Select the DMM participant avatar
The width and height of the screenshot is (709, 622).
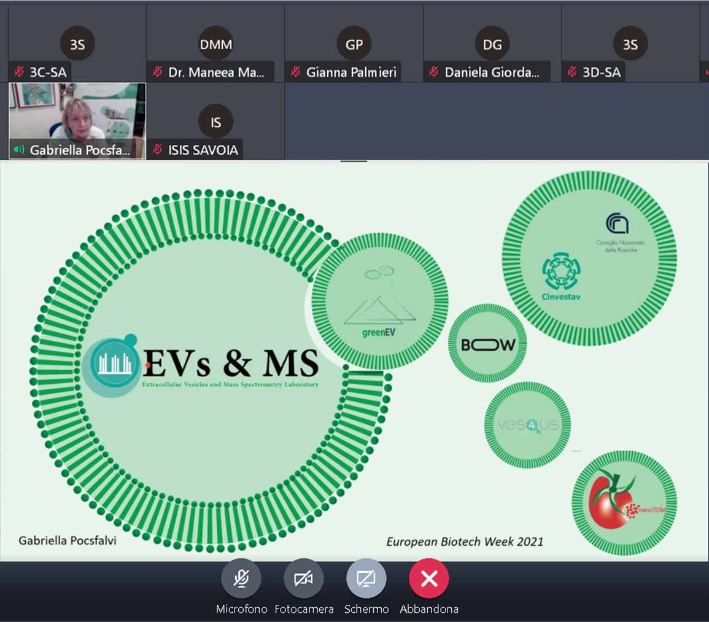(215, 44)
